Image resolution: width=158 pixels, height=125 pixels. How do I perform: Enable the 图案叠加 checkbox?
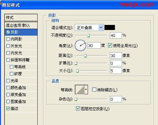8,102
